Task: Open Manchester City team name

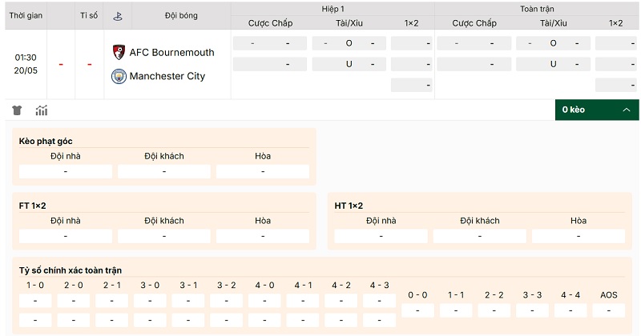Action: tap(167, 76)
